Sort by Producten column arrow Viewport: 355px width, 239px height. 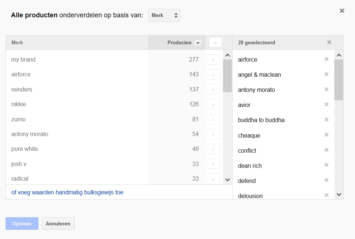[x=198, y=43]
